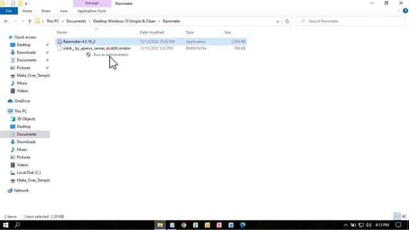This screenshot has height=230, width=409.
Task: Open the Share ribbon tab
Action: [x=45, y=11]
